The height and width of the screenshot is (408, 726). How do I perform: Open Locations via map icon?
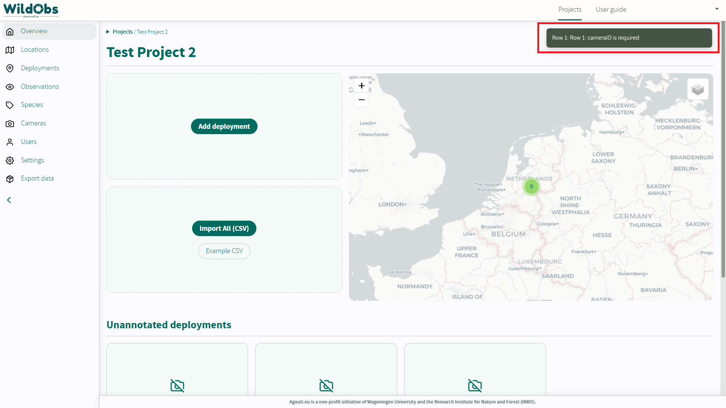(x=10, y=50)
